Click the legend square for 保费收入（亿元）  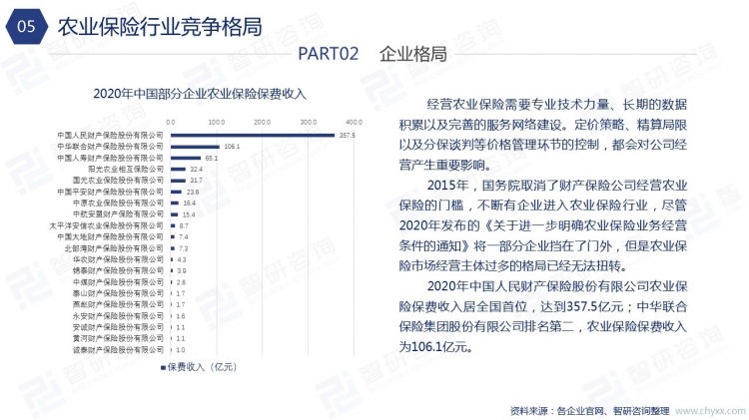[x=162, y=367]
